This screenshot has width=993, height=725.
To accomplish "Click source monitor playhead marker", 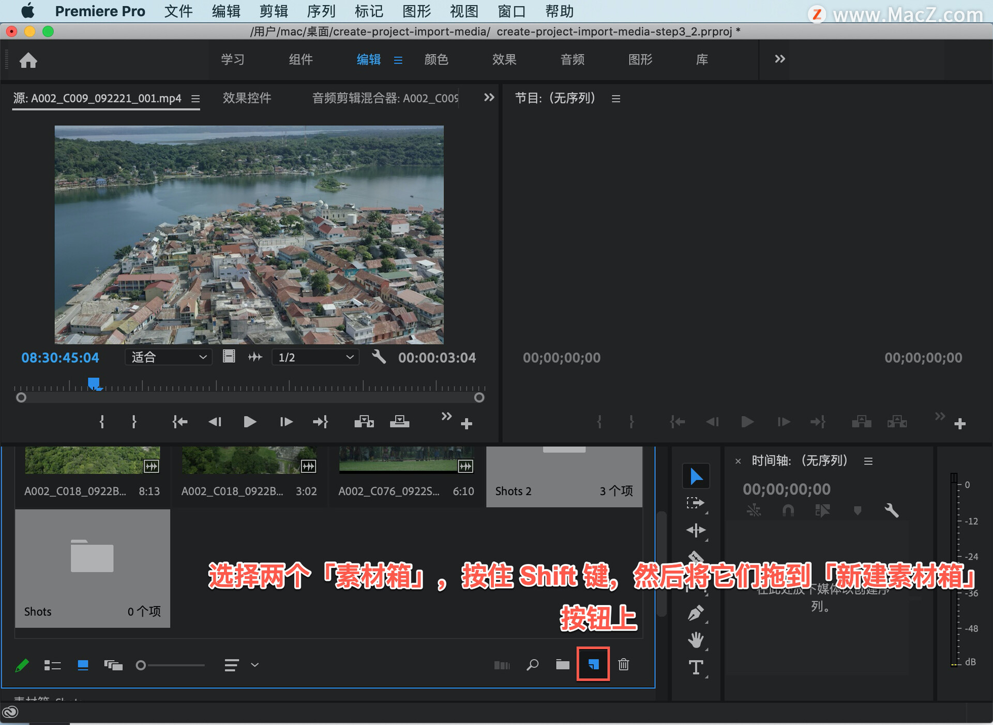I will [x=94, y=383].
